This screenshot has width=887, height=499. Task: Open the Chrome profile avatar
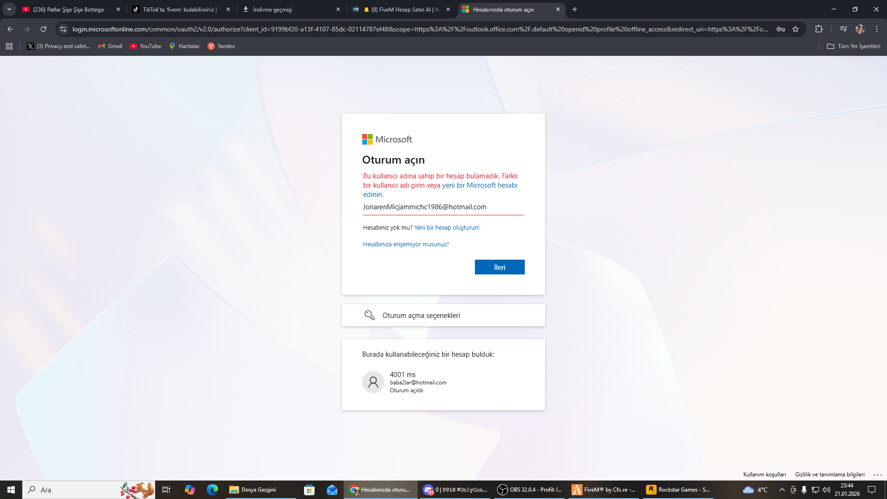click(860, 29)
